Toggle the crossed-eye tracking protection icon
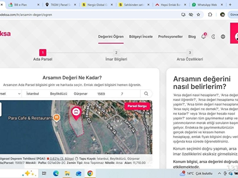238x178 pixels. (191, 14)
